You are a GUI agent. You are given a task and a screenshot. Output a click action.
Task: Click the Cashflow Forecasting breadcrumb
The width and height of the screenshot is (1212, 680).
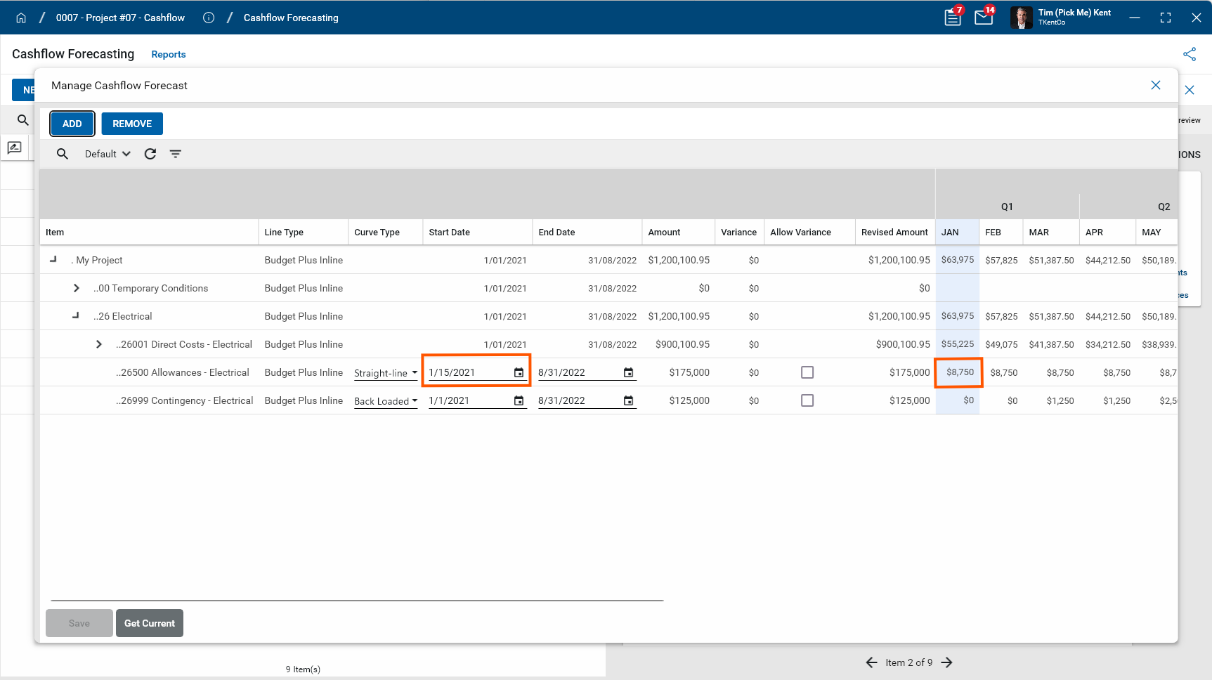pos(291,18)
